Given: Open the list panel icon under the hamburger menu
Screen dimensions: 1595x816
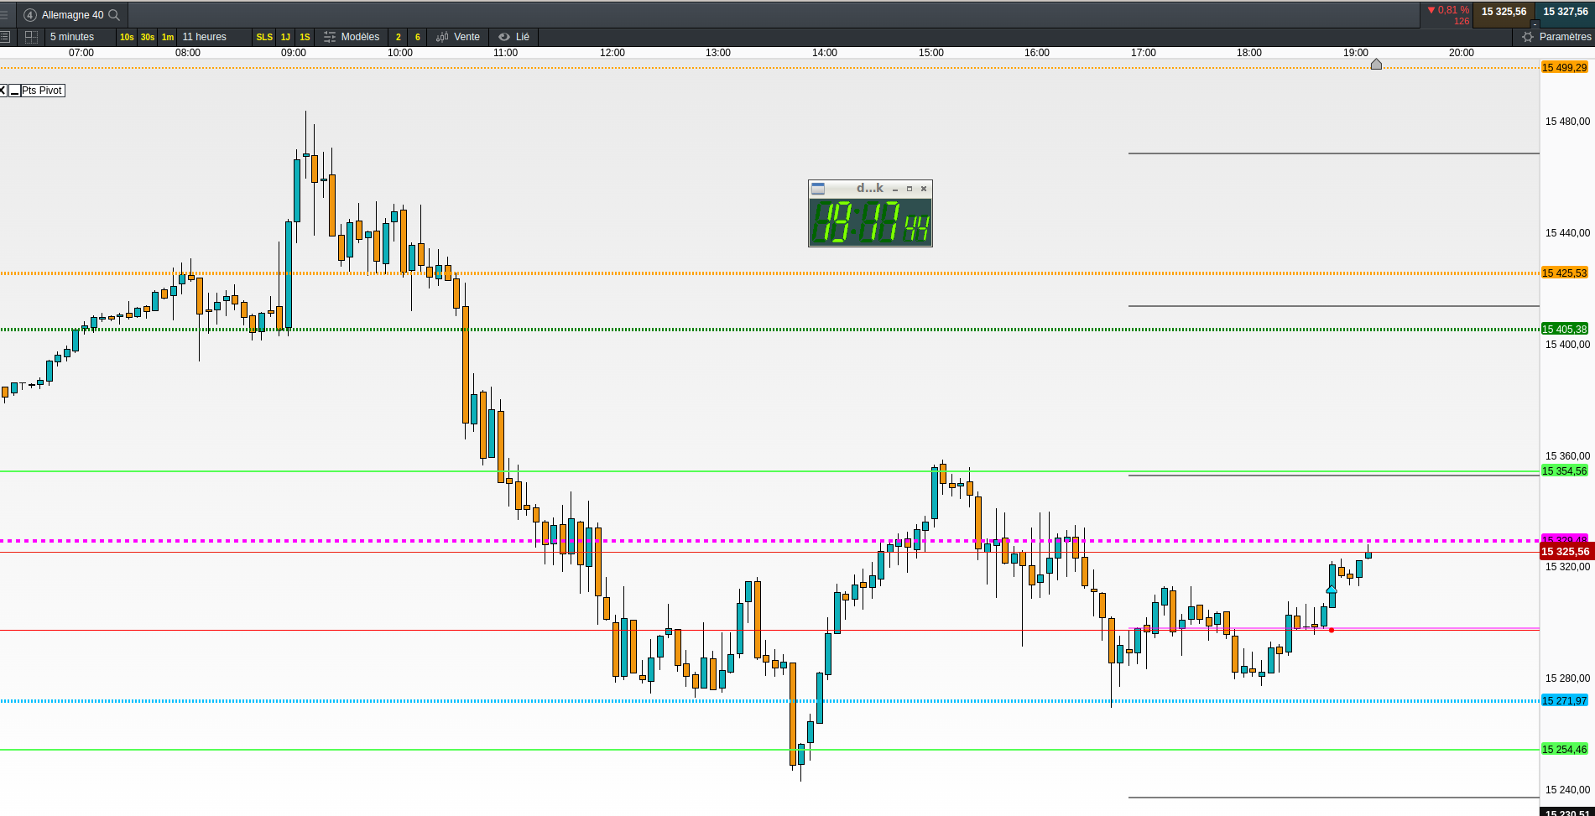Looking at the screenshot, I should click(5, 37).
